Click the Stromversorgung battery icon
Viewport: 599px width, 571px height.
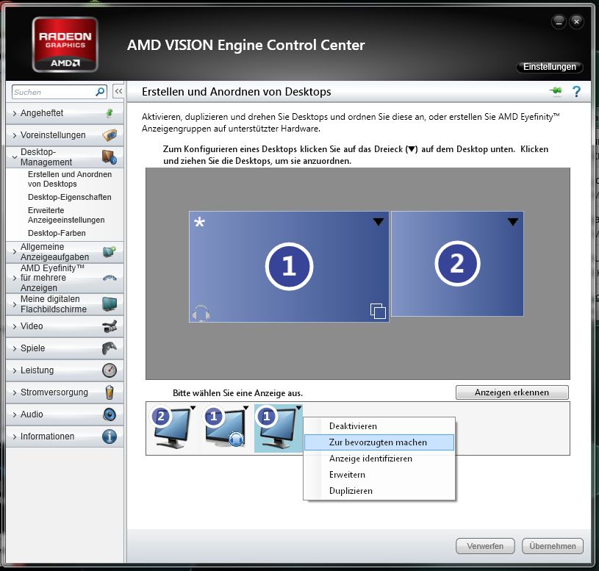coord(110,392)
